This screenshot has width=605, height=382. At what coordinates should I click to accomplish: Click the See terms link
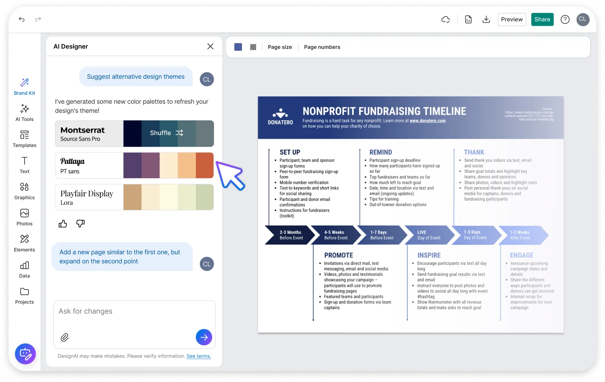pyautogui.click(x=199, y=356)
